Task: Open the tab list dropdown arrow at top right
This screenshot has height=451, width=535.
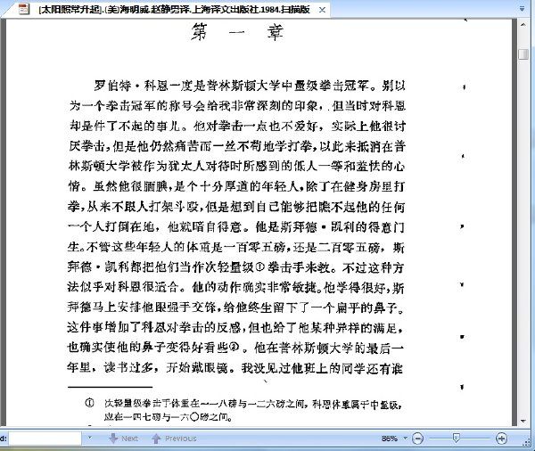Action: (522, 9)
